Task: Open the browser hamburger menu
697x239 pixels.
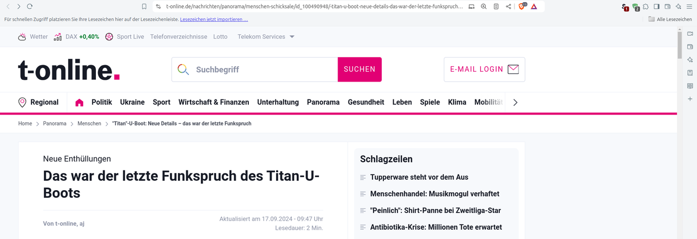Action: pos(689,7)
